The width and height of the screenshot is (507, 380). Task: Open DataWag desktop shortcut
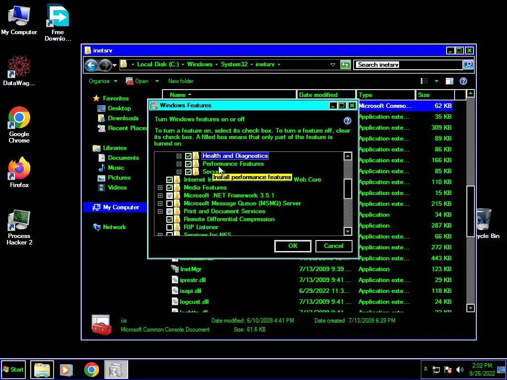[x=19, y=70]
